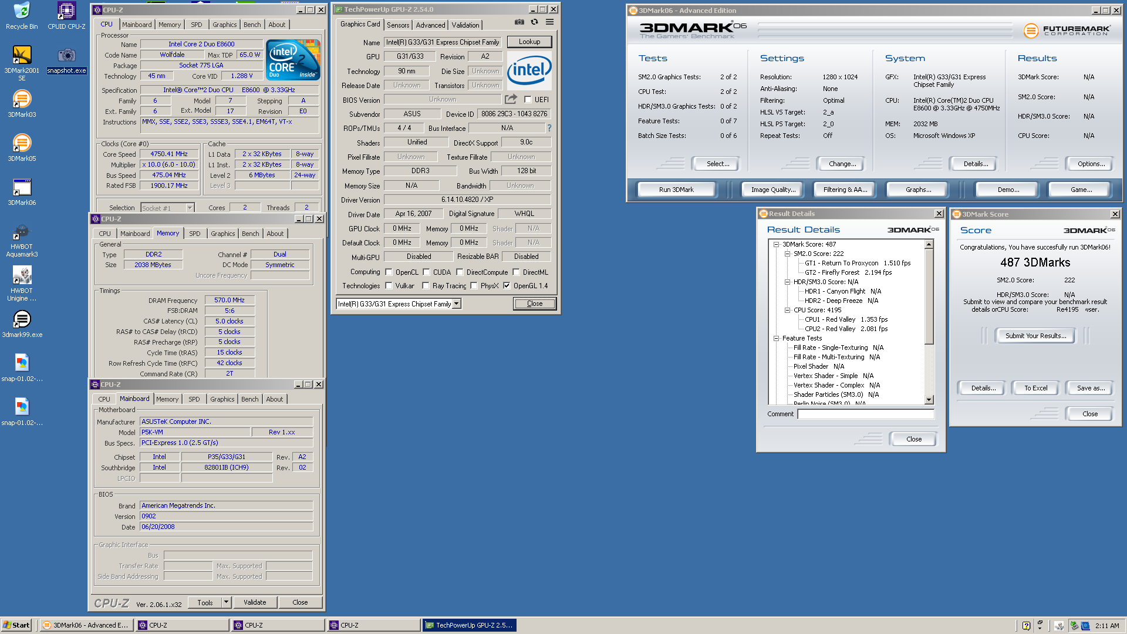Click GPU-Z refresh icon
This screenshot has width=1127, height=634.
tap(534, 22)
